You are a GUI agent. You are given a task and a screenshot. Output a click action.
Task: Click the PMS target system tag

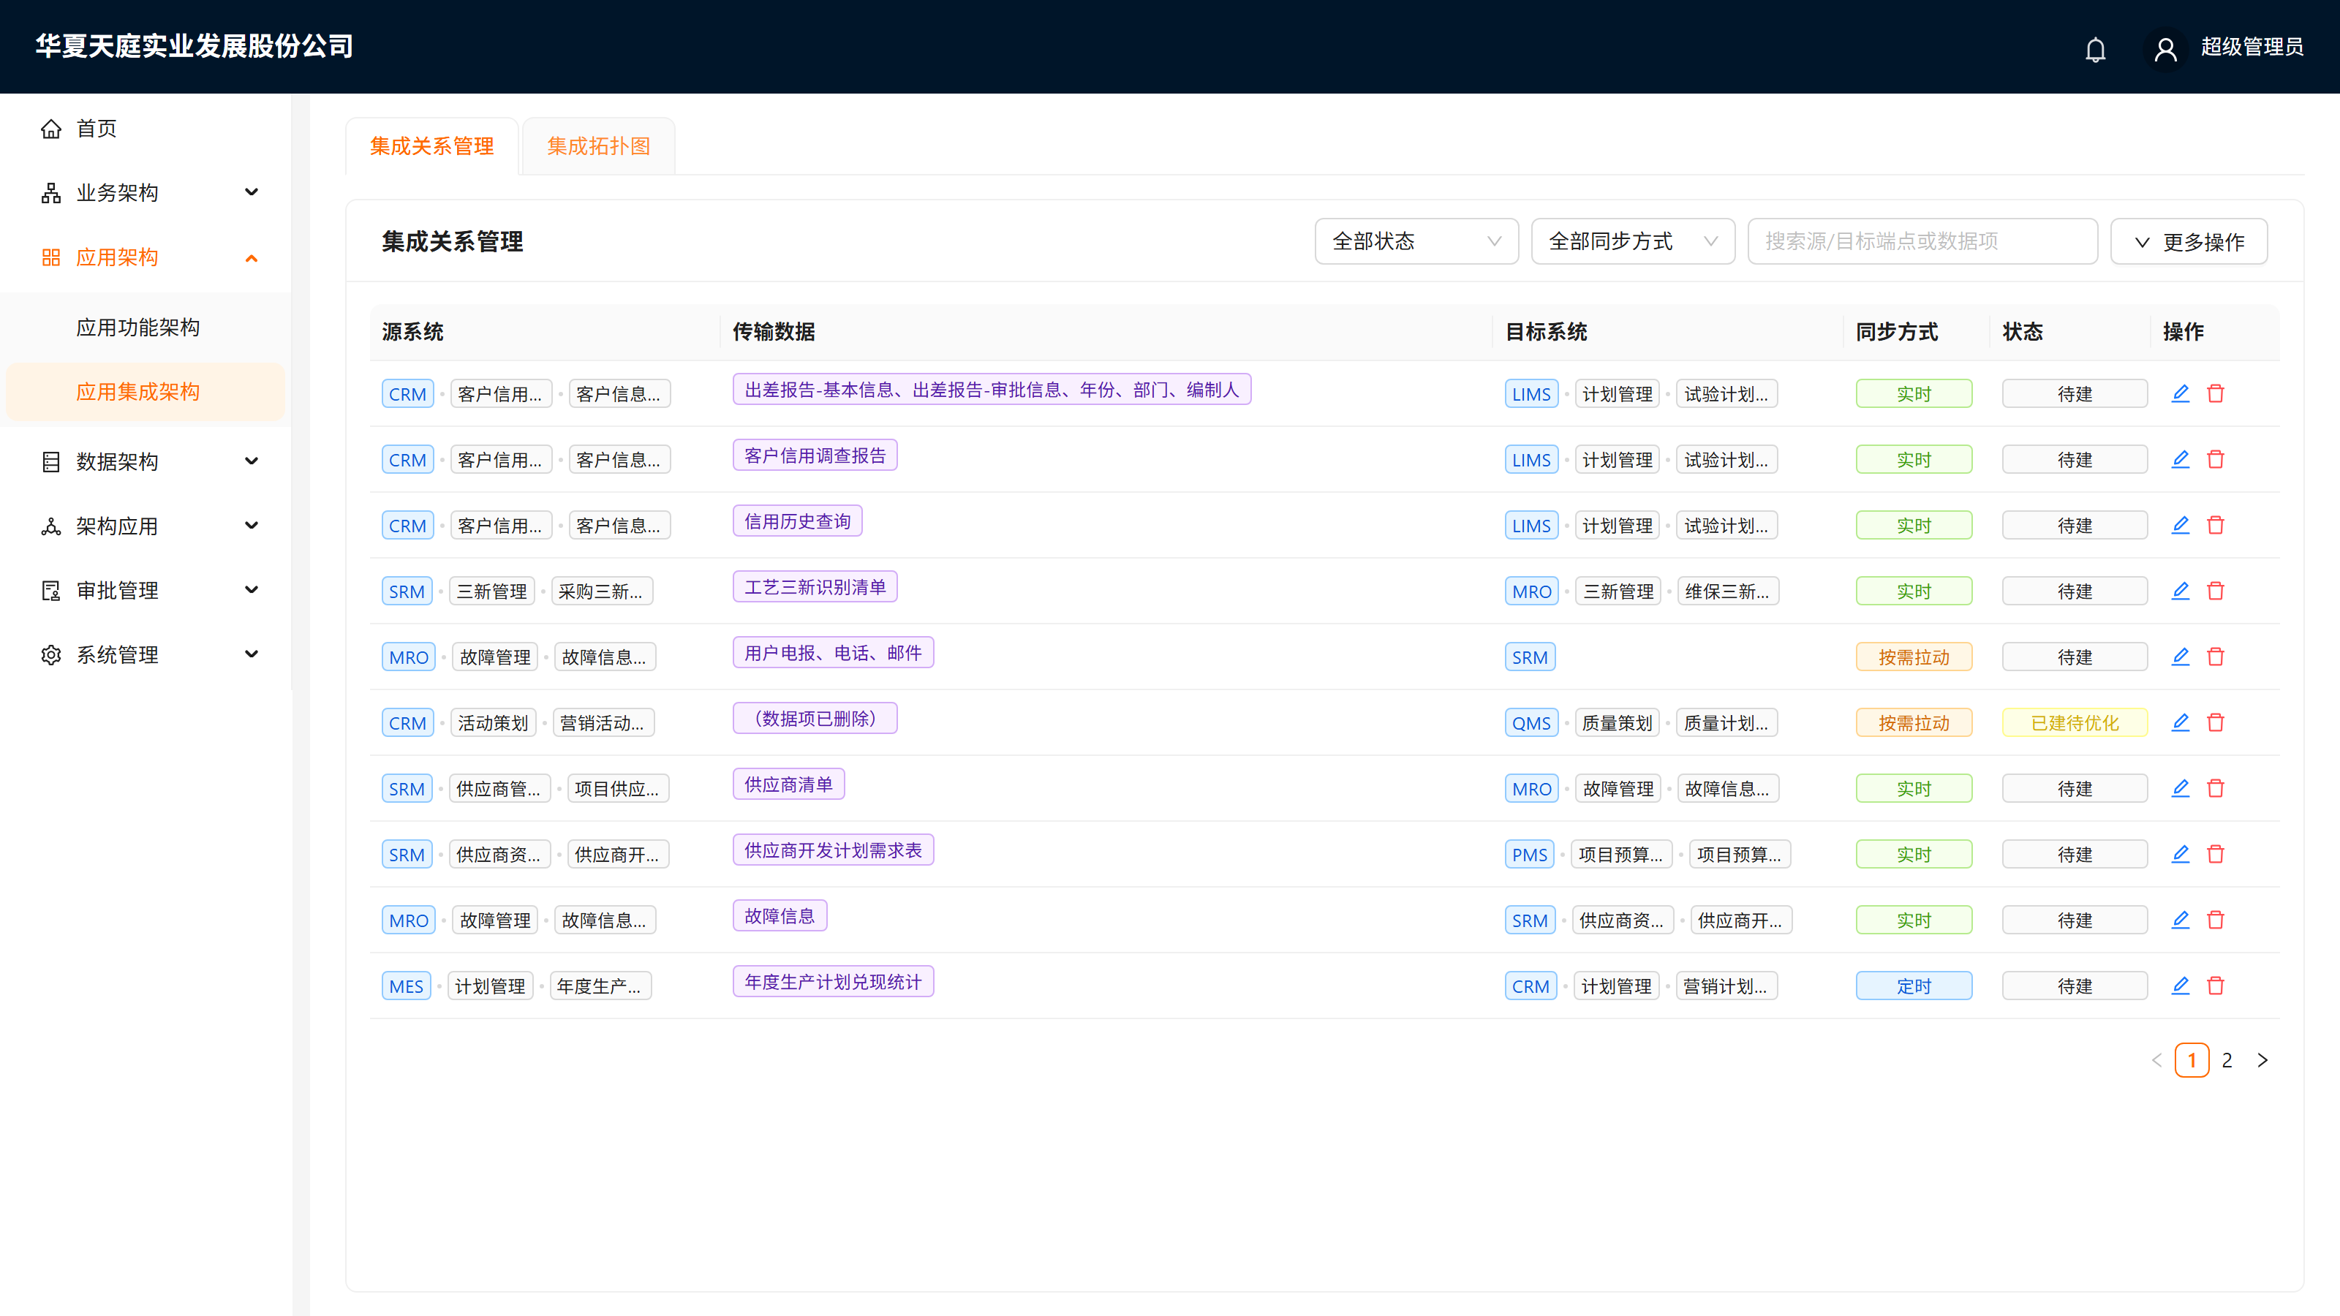click(1530, 855)
